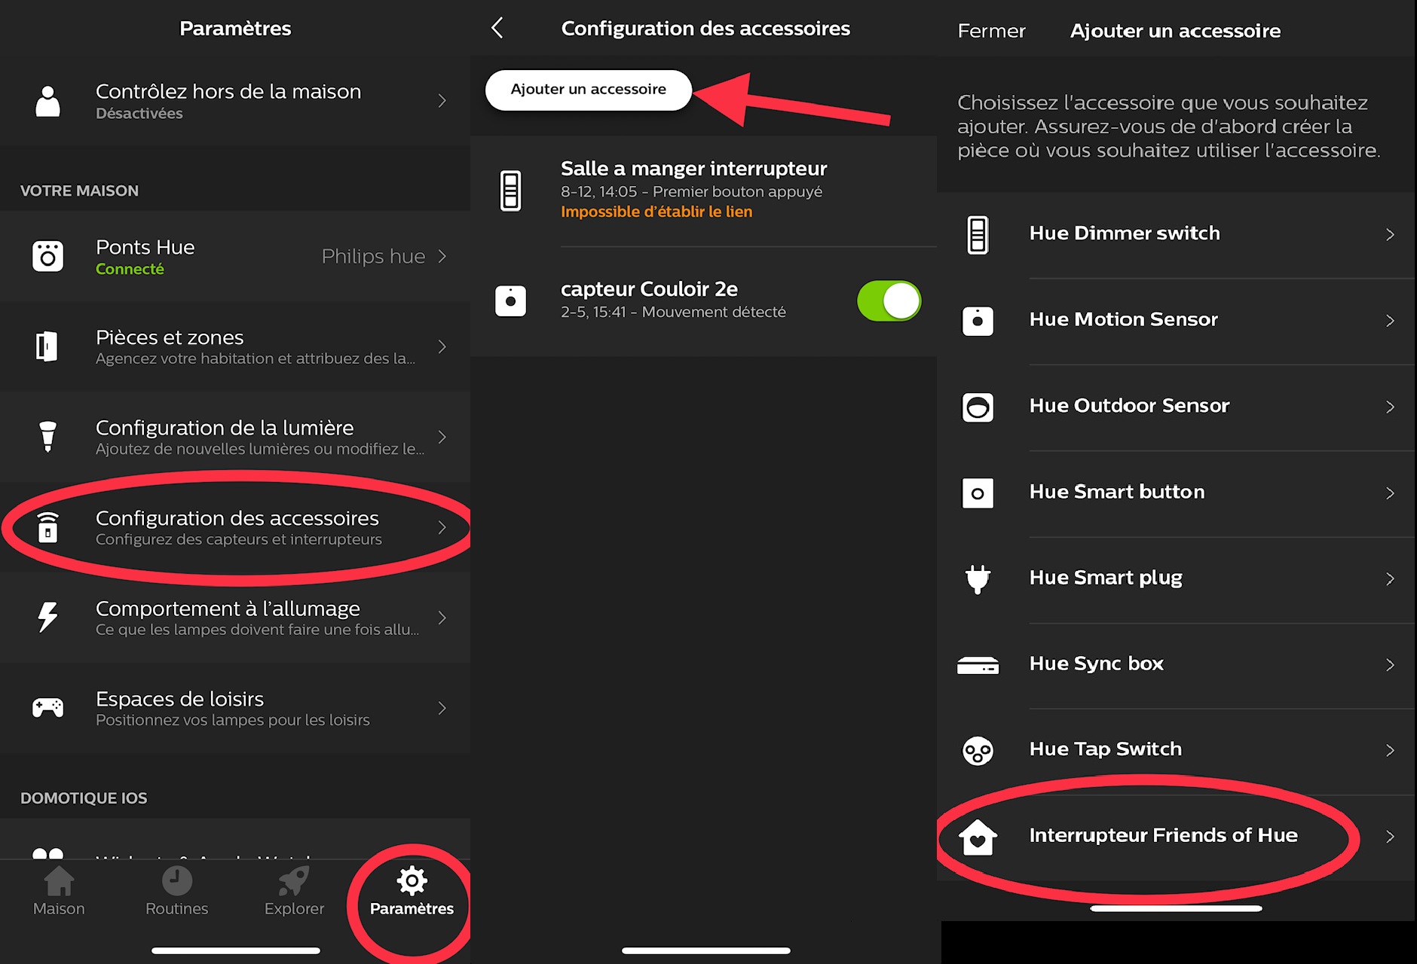This screenshot has height=964, width=1417.
Task: Expand Contrôlez hors de la maison arrow
Action: click(442, 101)
